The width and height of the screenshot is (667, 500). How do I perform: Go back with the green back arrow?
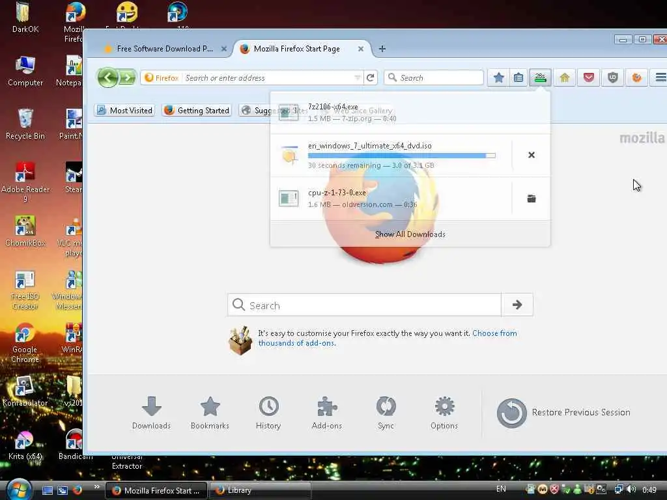(x=108, y=78)
